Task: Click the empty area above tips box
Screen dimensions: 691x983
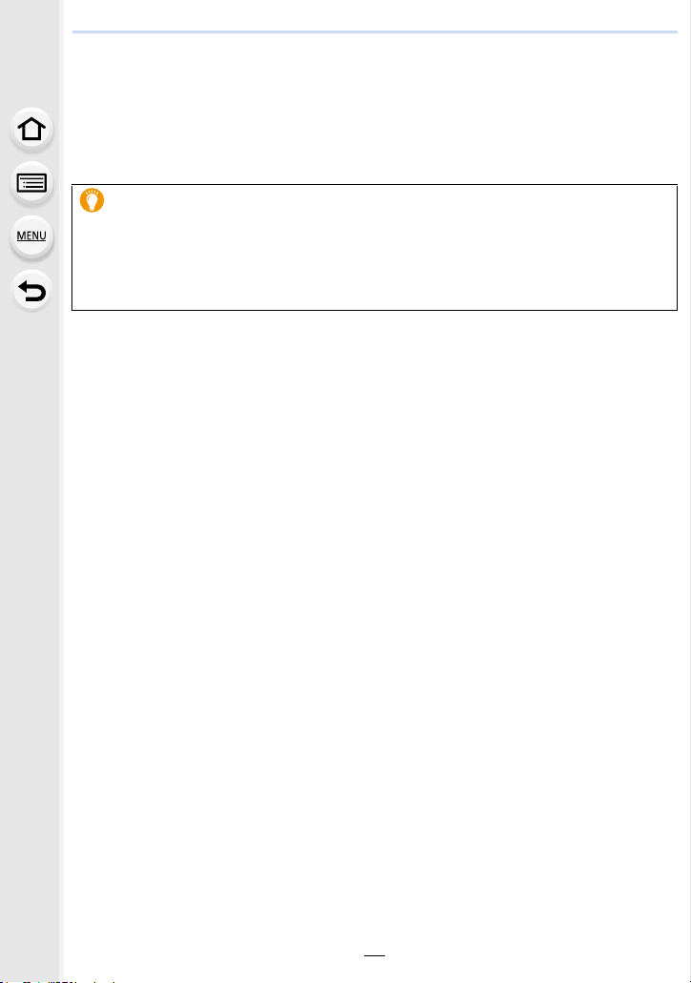Action: (x=375, y=107)
